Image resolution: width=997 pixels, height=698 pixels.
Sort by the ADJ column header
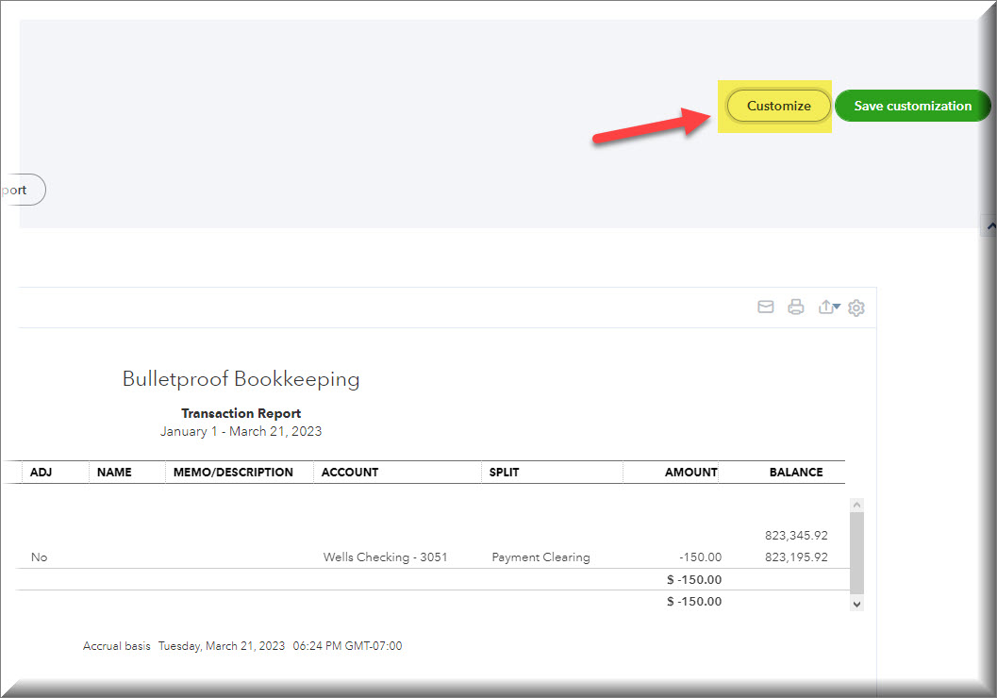[41, 473]
